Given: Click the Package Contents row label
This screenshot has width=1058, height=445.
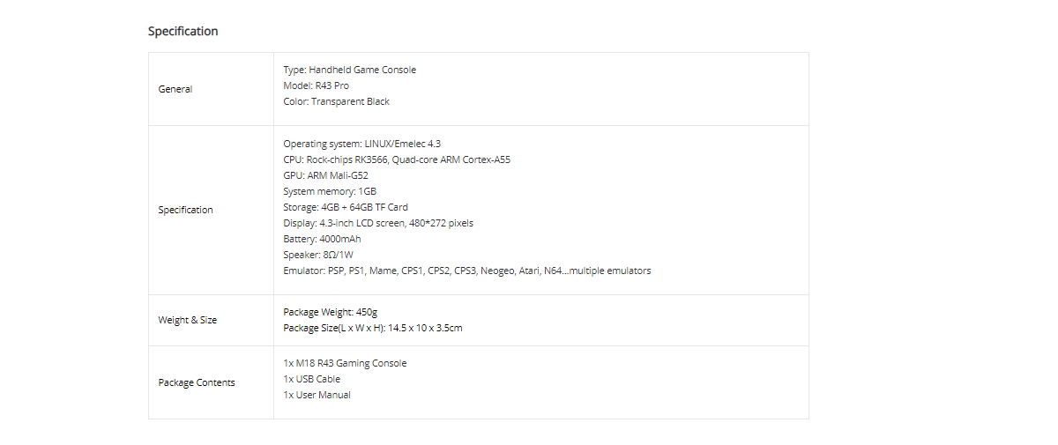Looking at the screenshot, I should click(x=197, y=382).
